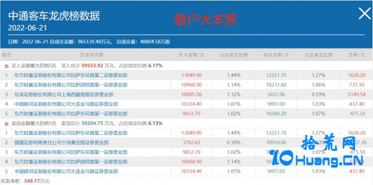
Task: Click the 净额/万 column header
Action: [356, 55]
